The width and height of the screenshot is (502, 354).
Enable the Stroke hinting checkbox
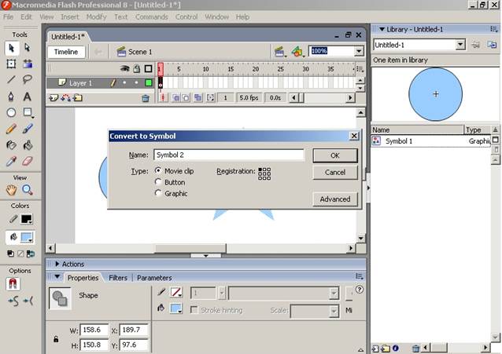(194, 310)
